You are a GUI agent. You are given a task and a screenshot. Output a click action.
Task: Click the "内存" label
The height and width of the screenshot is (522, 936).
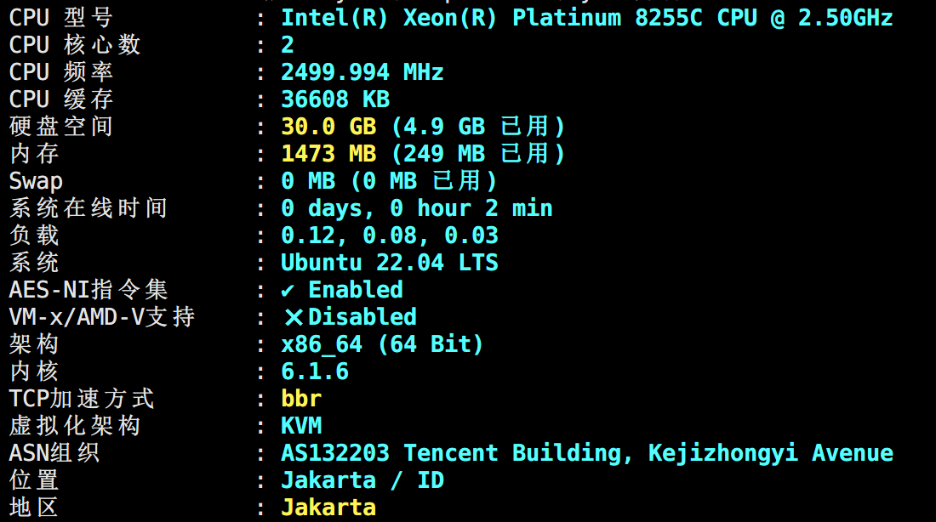coord(34,154)
